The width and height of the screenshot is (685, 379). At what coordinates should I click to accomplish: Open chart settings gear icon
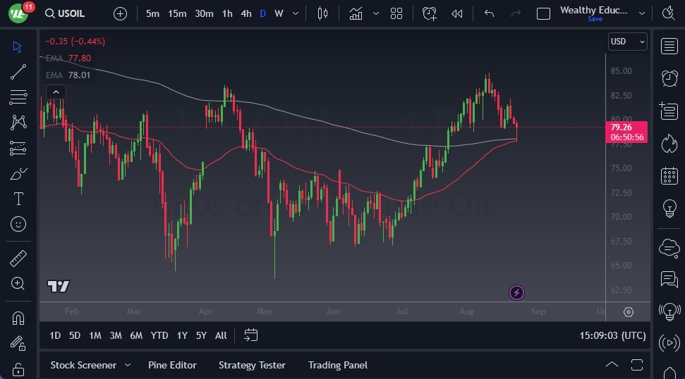629,312
